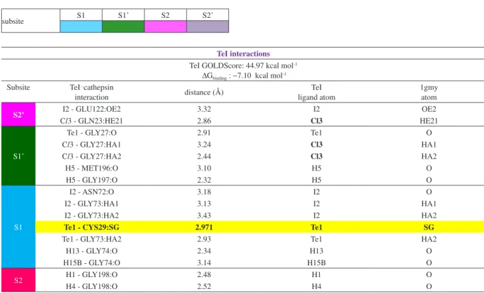Click the highlighted 'SG' atom cell
The image size is (484, 293).
coord(429,228)
